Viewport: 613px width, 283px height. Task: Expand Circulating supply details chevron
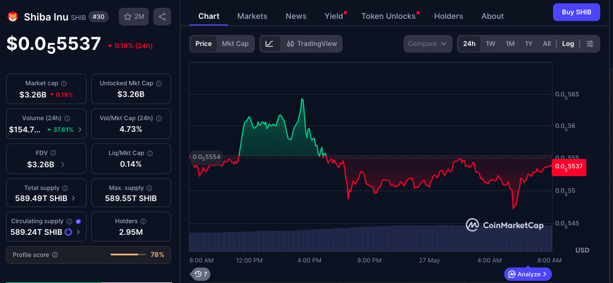pyautogui.click(x=78, y=232)
